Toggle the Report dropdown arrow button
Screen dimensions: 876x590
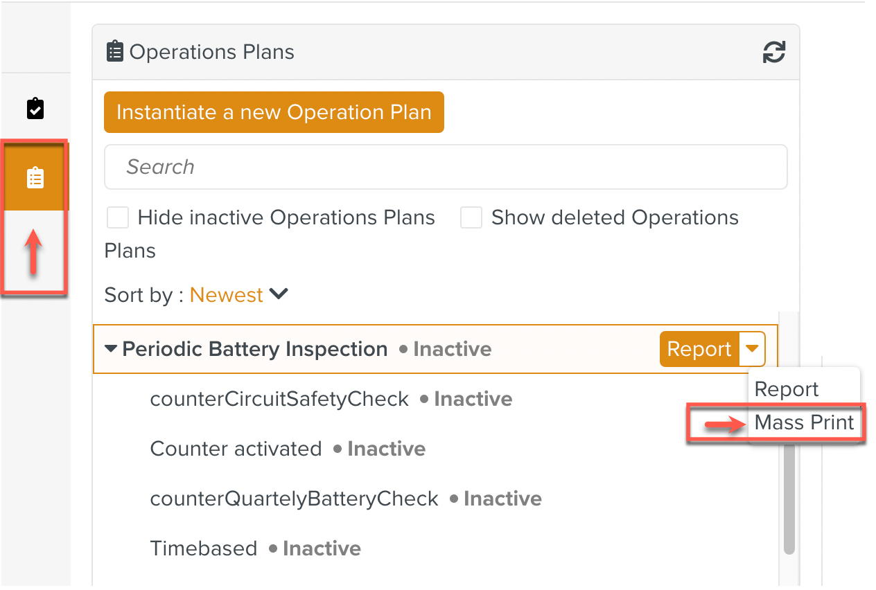click(x=753, y=349)
